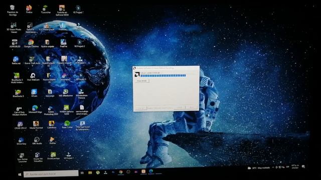Select the FreeFire desktop shortcut

64,43
